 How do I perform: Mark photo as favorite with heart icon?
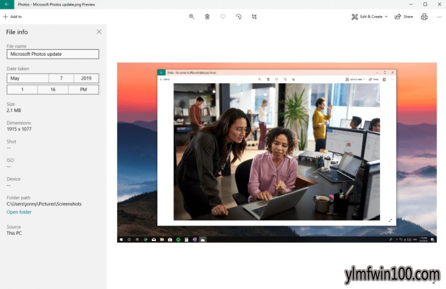click(x=223, y=17)
